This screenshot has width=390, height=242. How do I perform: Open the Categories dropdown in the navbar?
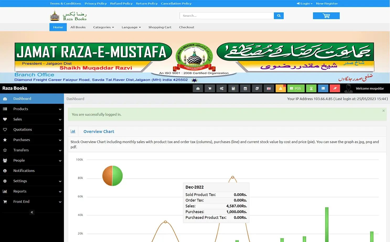click(103, 27)
